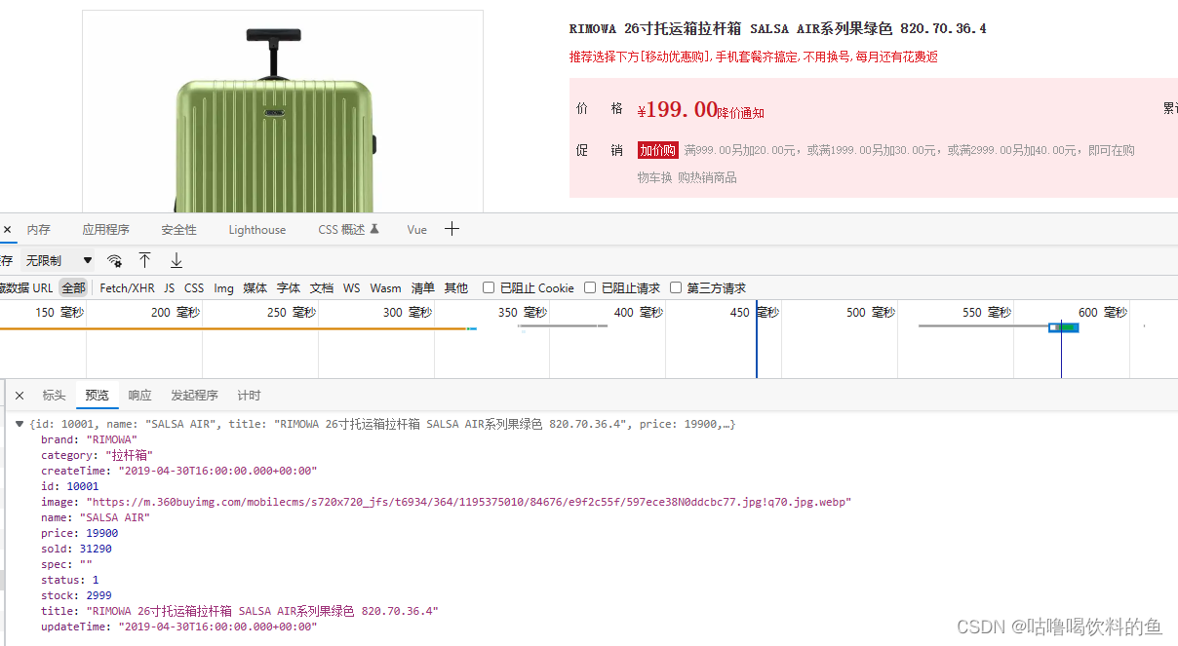
Task: Open the 发起程序 tab
Action: pos(195,396)
